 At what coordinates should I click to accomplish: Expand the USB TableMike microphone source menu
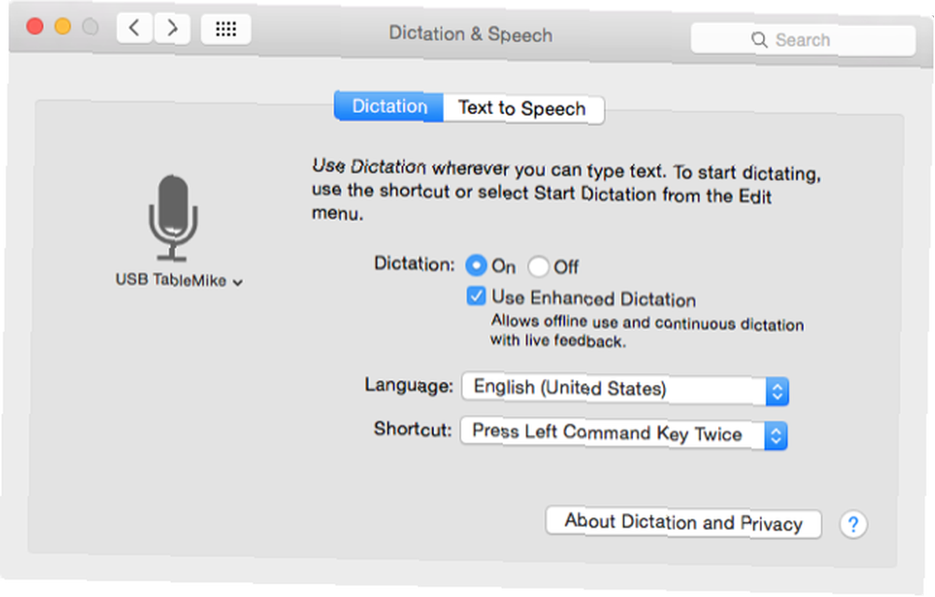179,280
